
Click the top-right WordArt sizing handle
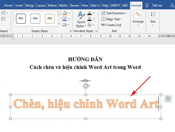[x=161, y=95]
